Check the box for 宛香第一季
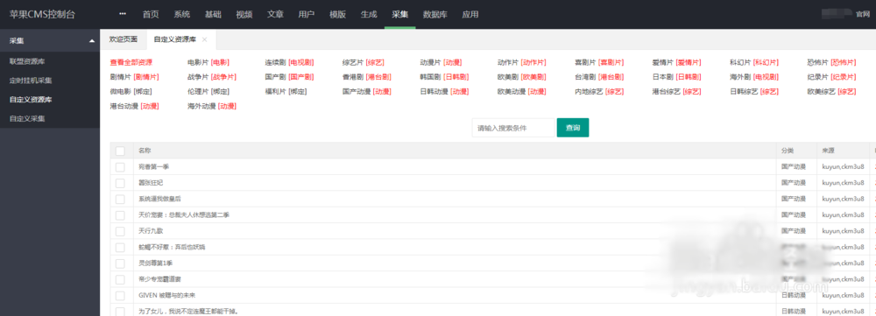 pos(120,167)
